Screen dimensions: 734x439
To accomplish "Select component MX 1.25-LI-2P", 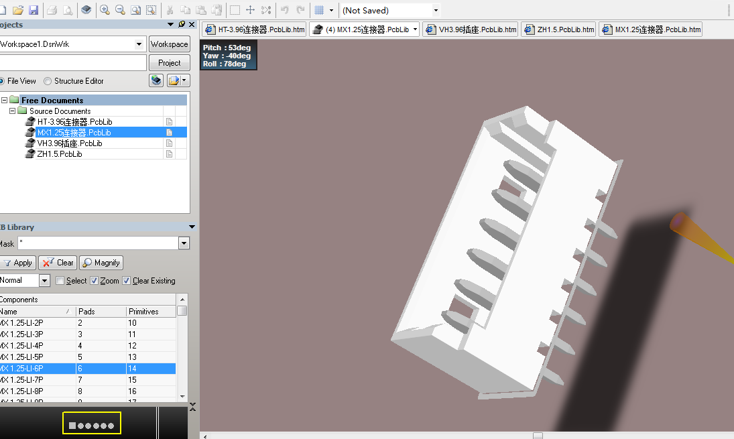I will pos(88,323).
